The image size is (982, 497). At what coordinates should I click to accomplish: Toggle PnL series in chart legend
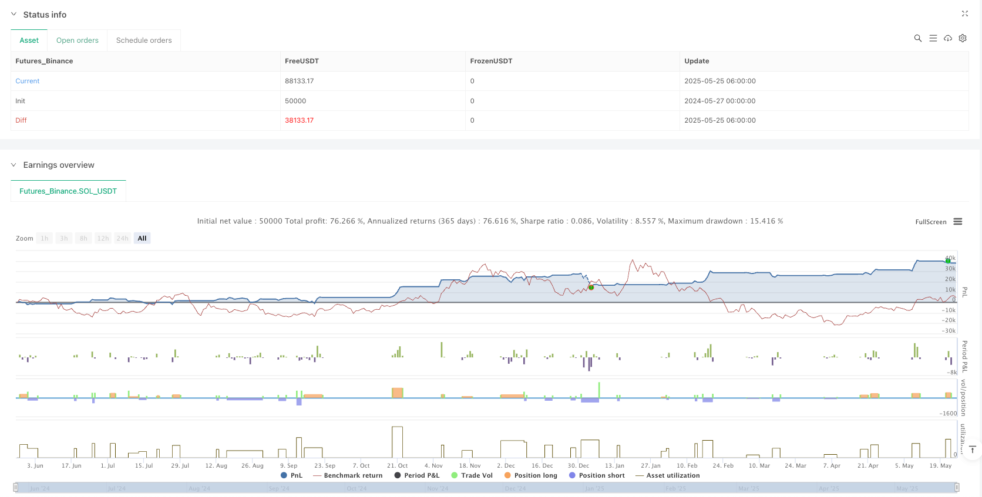pyautogui.click(x=292, y=475)
